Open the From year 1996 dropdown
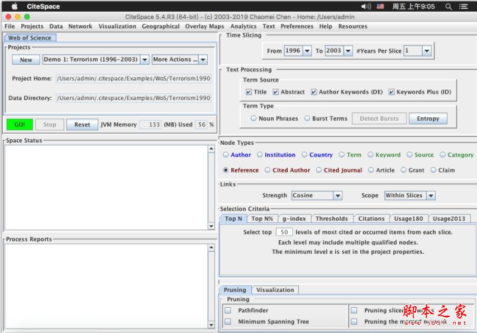The width and height of the screenshot is (477, 333). click(x=298, y=50)
